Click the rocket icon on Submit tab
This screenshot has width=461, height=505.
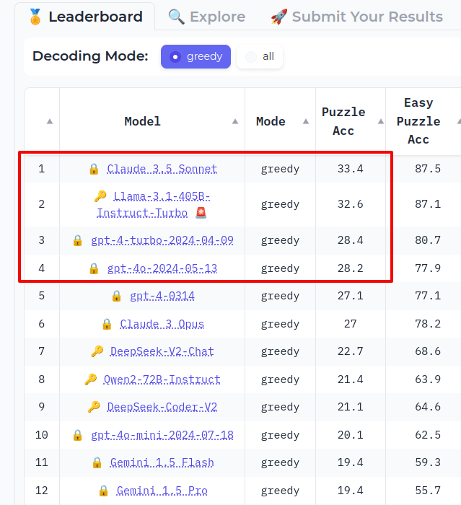pos(279,17)
